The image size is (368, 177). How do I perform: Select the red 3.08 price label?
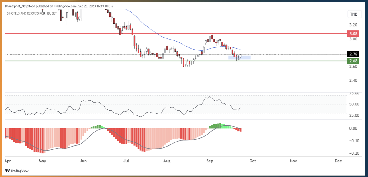pyautogui.click(x=354, y=33)
